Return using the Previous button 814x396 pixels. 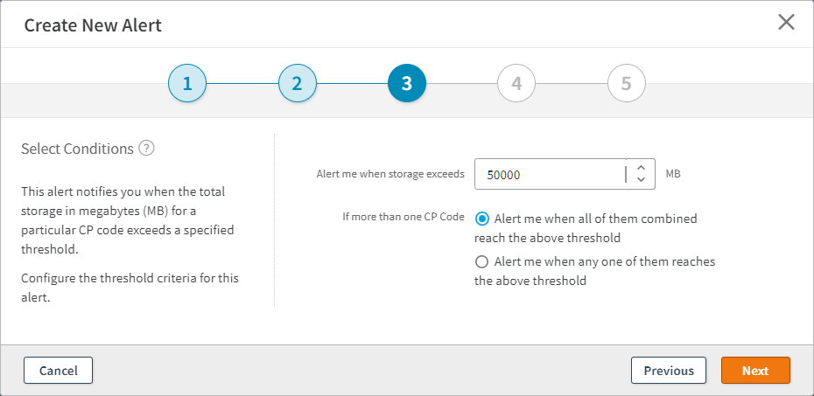669,371
